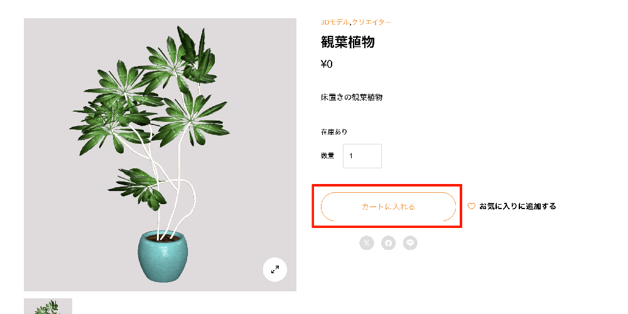Expand the product image to fullscreen

tap(275, 269)
